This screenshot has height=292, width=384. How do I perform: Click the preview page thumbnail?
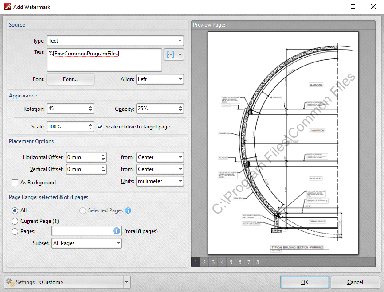click(x=283, y=143)
